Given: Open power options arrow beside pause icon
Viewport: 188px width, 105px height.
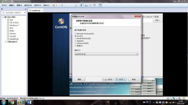Looking at the screenshot, I should (x=57, y=5).
